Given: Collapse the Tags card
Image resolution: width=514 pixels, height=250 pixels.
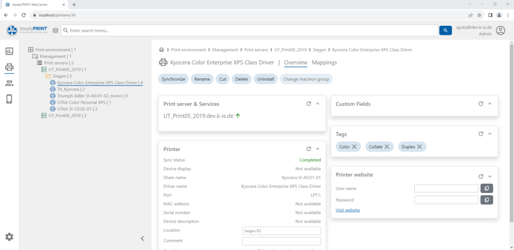Looking at the screenshot, I should [490, 134].
